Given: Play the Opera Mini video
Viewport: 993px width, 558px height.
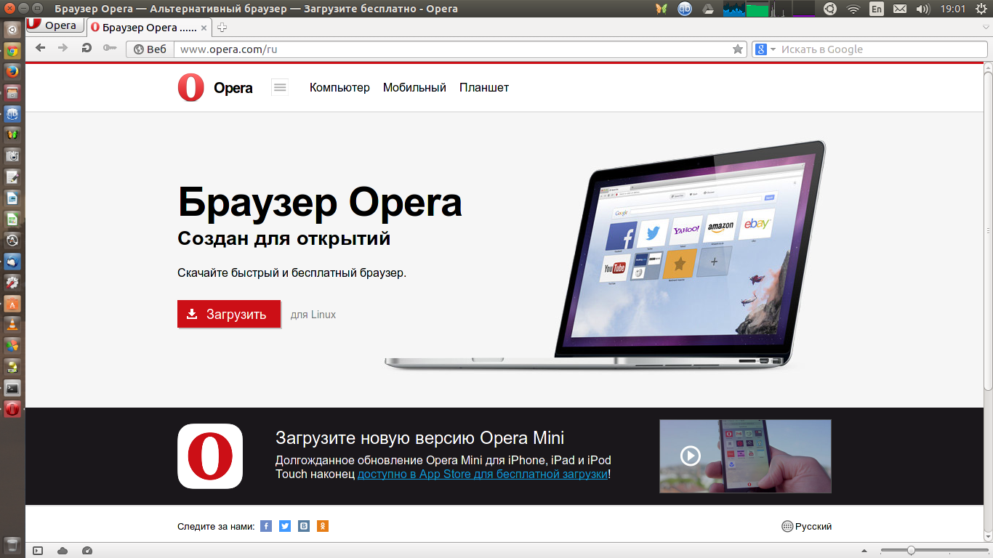Looking at the screenshot, I should click(x=690, y=456).
